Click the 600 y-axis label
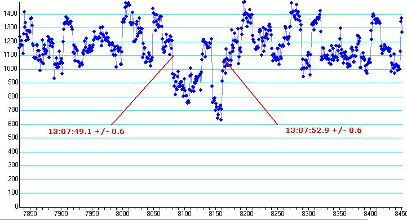 pyautogui.click(x=12, y=124)
